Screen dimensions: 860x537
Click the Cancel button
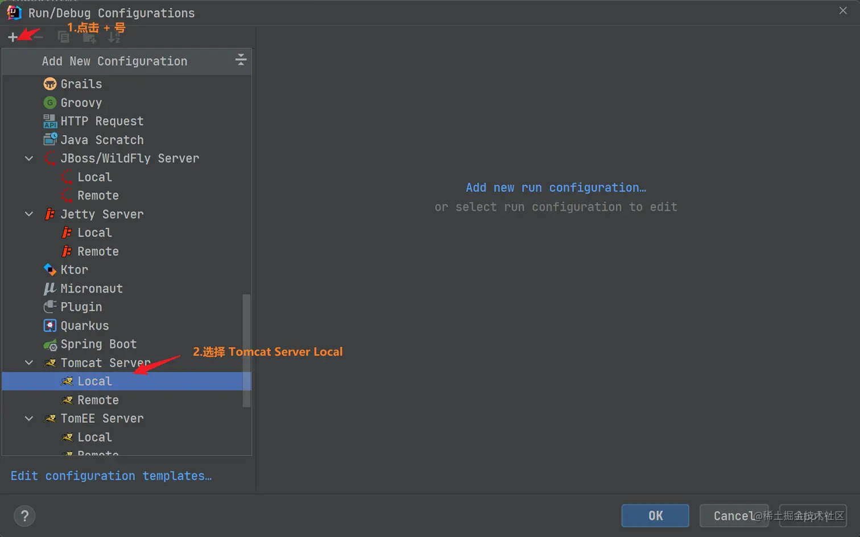tap(734, 515)
